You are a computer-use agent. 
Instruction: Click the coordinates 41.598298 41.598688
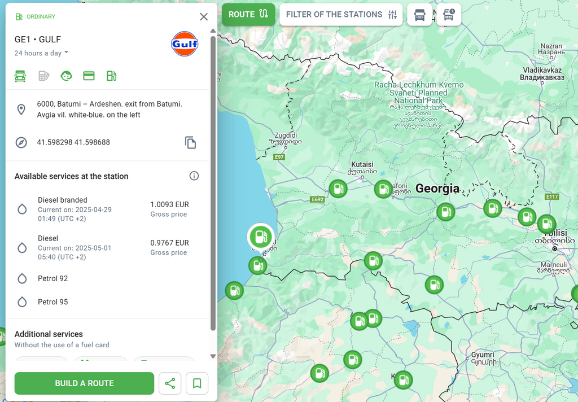point(73,142)
